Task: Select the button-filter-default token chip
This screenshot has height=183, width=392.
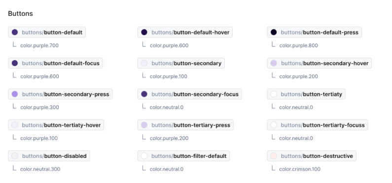Action: (183, 156)
